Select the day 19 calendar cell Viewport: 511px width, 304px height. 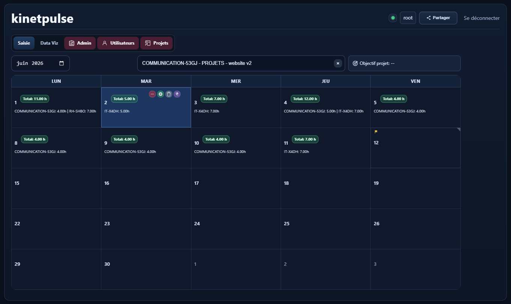pyautogui.click(x=415, y=189)
